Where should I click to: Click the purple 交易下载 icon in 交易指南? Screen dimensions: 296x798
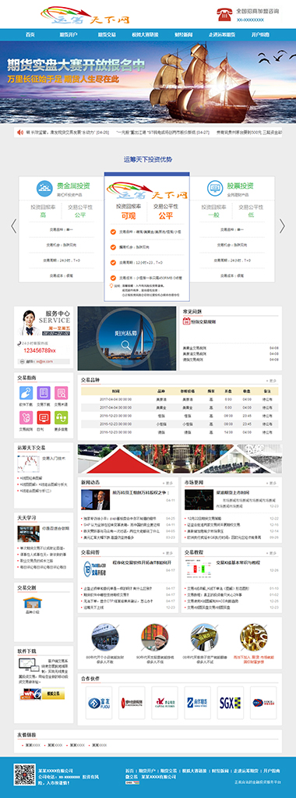pyautogui.click(x=44, y=393)
